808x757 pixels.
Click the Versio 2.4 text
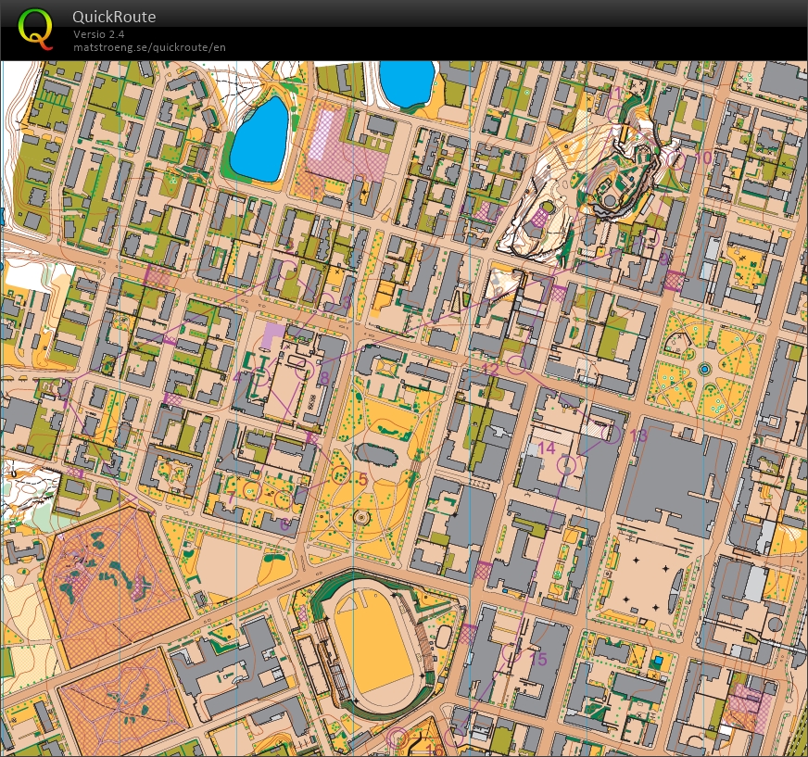98,34
